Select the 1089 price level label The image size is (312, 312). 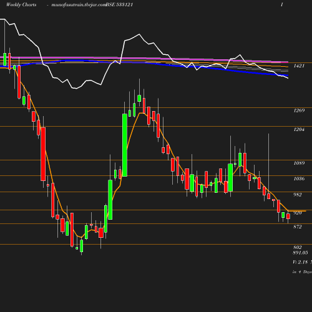tap(299, 163)
